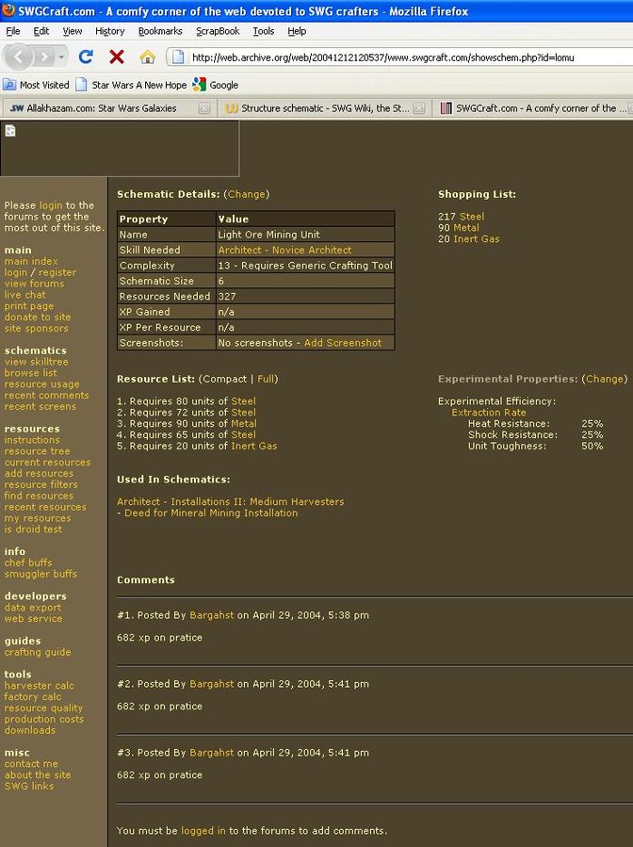Click the Add Screenshot link
Image resolution: width=633 pixels, height=847 pixels.
(x=343, y=343)
